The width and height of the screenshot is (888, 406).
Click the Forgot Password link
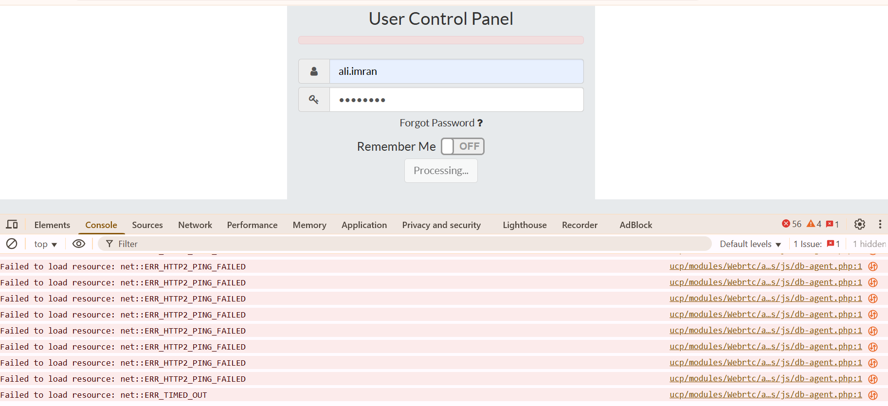click(441, 123)
